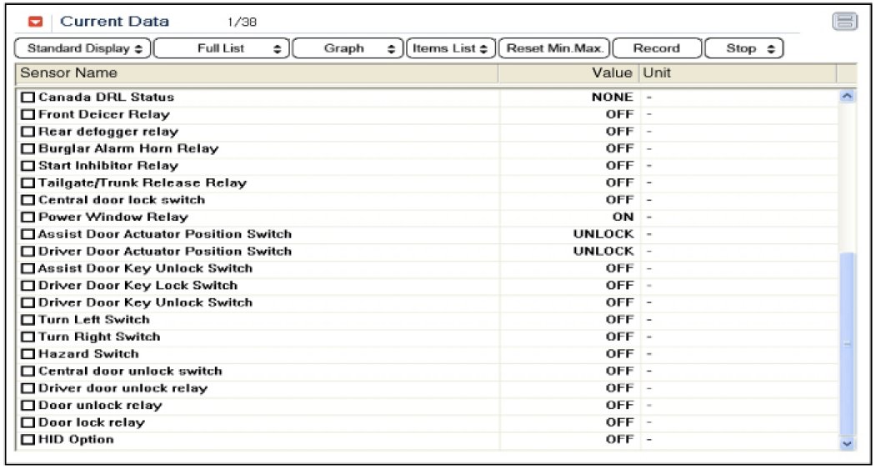Tick the Hazard Switch checkbox
Viewport: 876px width, 469px height.
(28, 354)
